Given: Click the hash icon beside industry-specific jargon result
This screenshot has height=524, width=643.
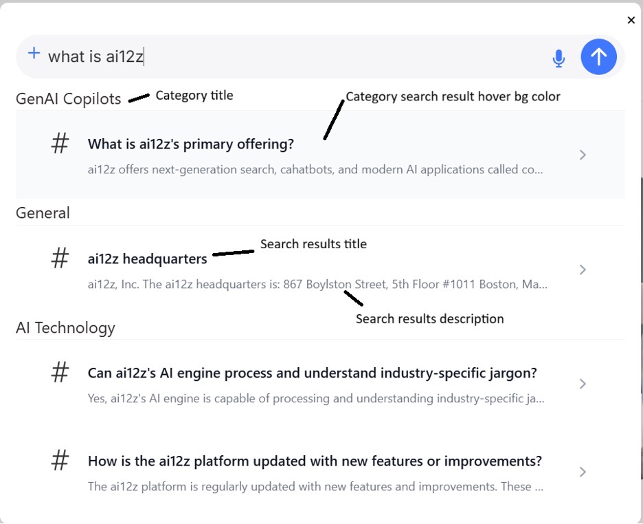Looking at the screenshot, I should [x=60, y=373].
